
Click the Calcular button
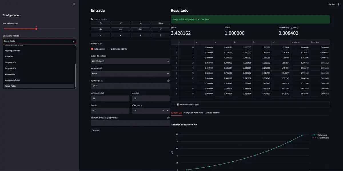[x=95, y=130]
